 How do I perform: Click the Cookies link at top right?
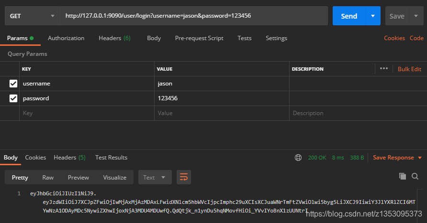(x=394, y=38)
